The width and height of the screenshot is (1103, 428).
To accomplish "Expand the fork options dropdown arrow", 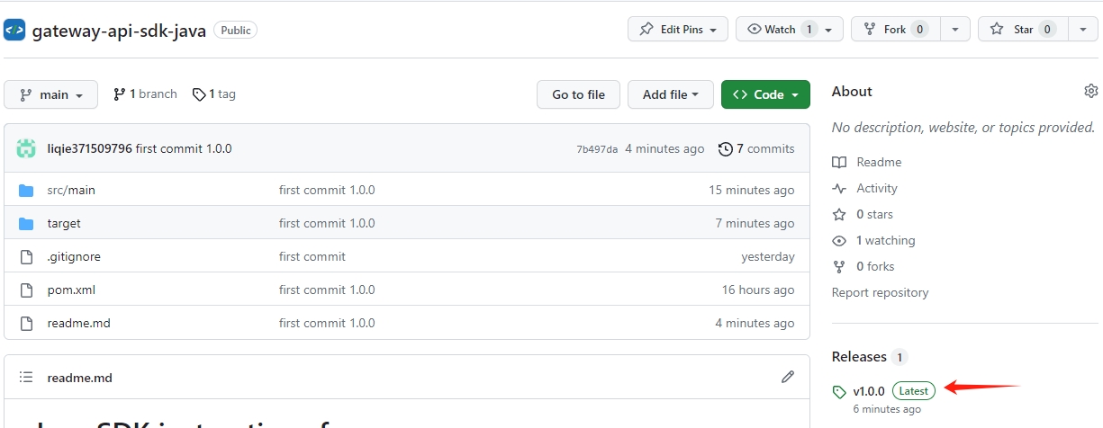I will pyautogui.click(x=955, y=29).
